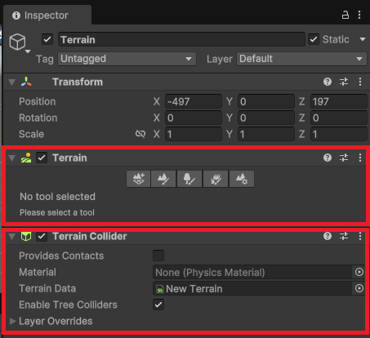Toggle the scale constrained proportions link
Image resolution: width=370 pixels, height=338 pixels.
tap(140, 134)
